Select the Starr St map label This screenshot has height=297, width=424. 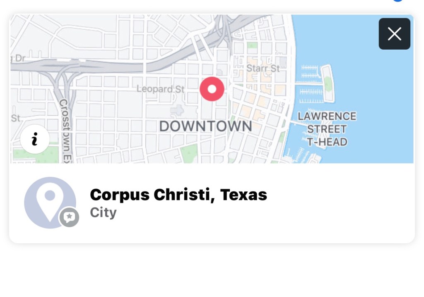(263, 68)
